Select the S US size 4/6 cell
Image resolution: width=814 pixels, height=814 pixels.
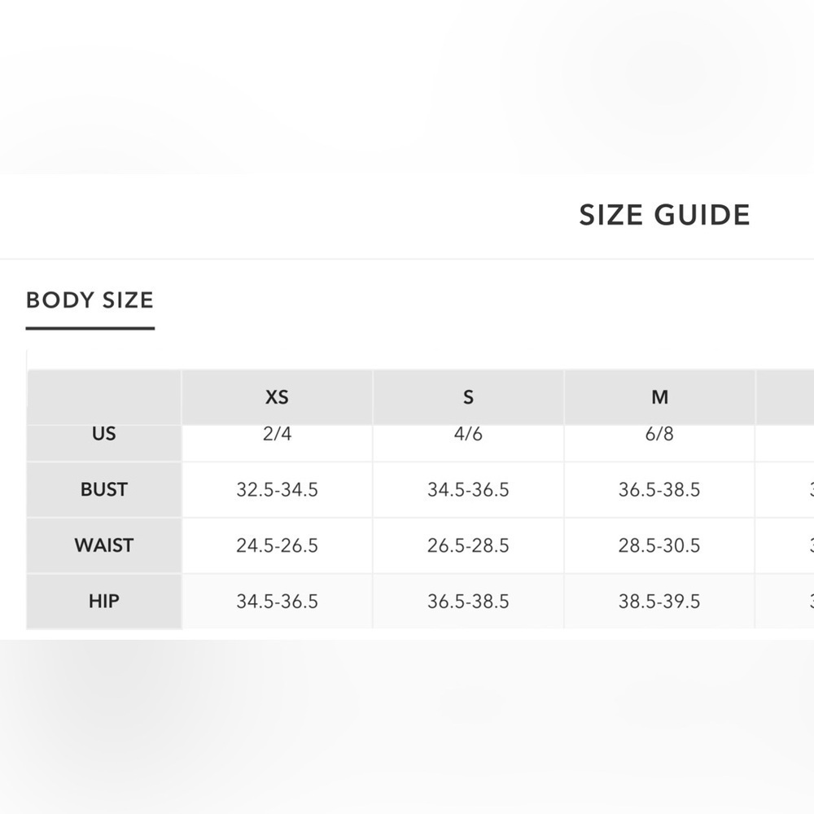[x=468, y=434]
